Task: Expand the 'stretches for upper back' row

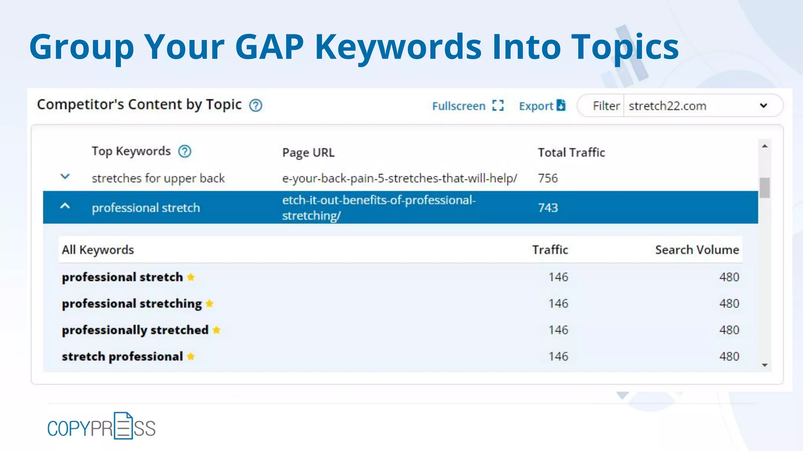Action: (65, 177)
